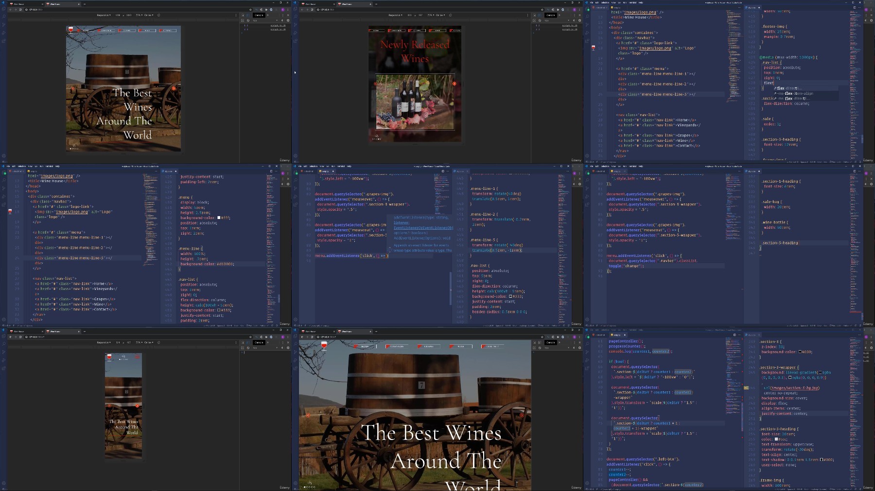Click clear console icon in tablet-preview browser
The image size is (875, 491).
[x=247, y=20]
